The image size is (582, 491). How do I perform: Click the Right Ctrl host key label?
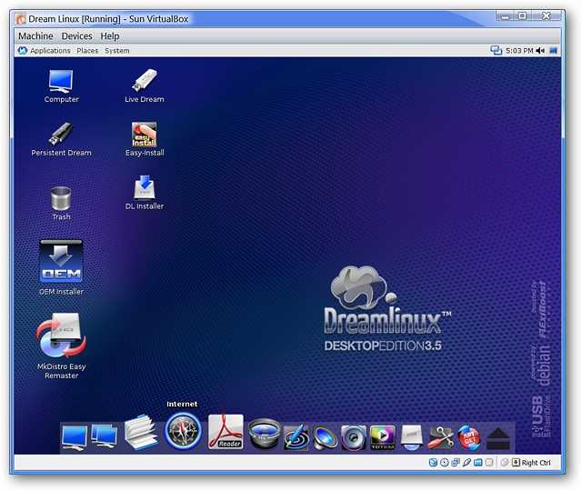click(536, 463)
